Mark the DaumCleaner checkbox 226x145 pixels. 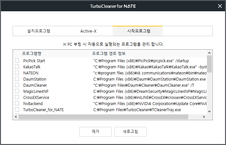(x=17, y=85)
